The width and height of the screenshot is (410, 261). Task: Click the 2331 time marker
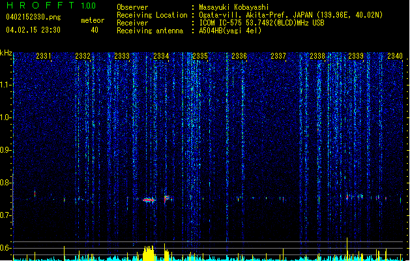44,56
